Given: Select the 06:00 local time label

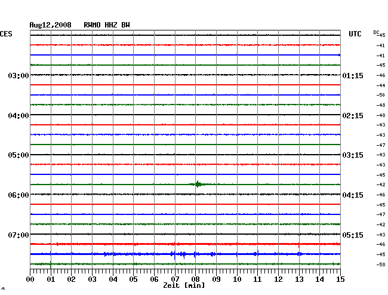Looking at the screenshot, I should (19, 195).
